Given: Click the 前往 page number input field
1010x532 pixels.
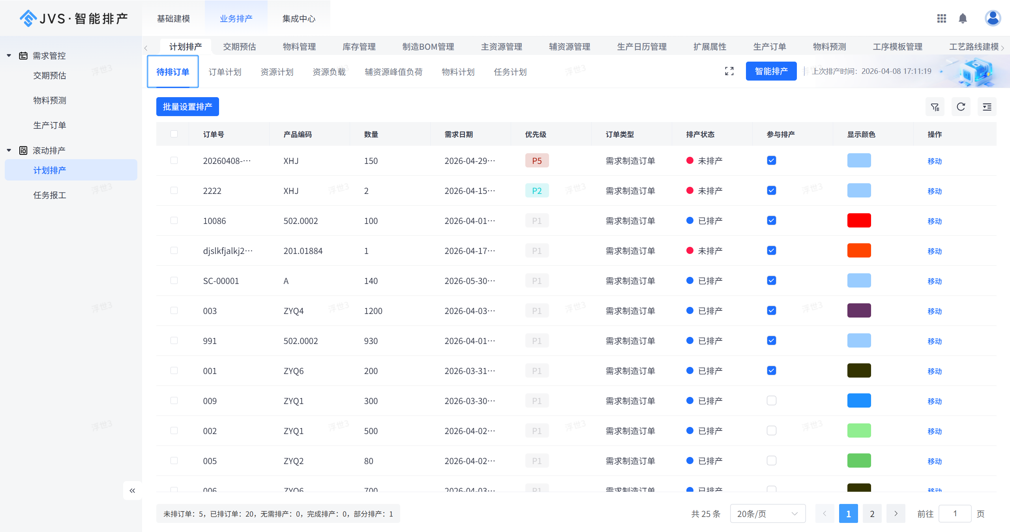Looking at the screenshot, I should coord(954,514).
